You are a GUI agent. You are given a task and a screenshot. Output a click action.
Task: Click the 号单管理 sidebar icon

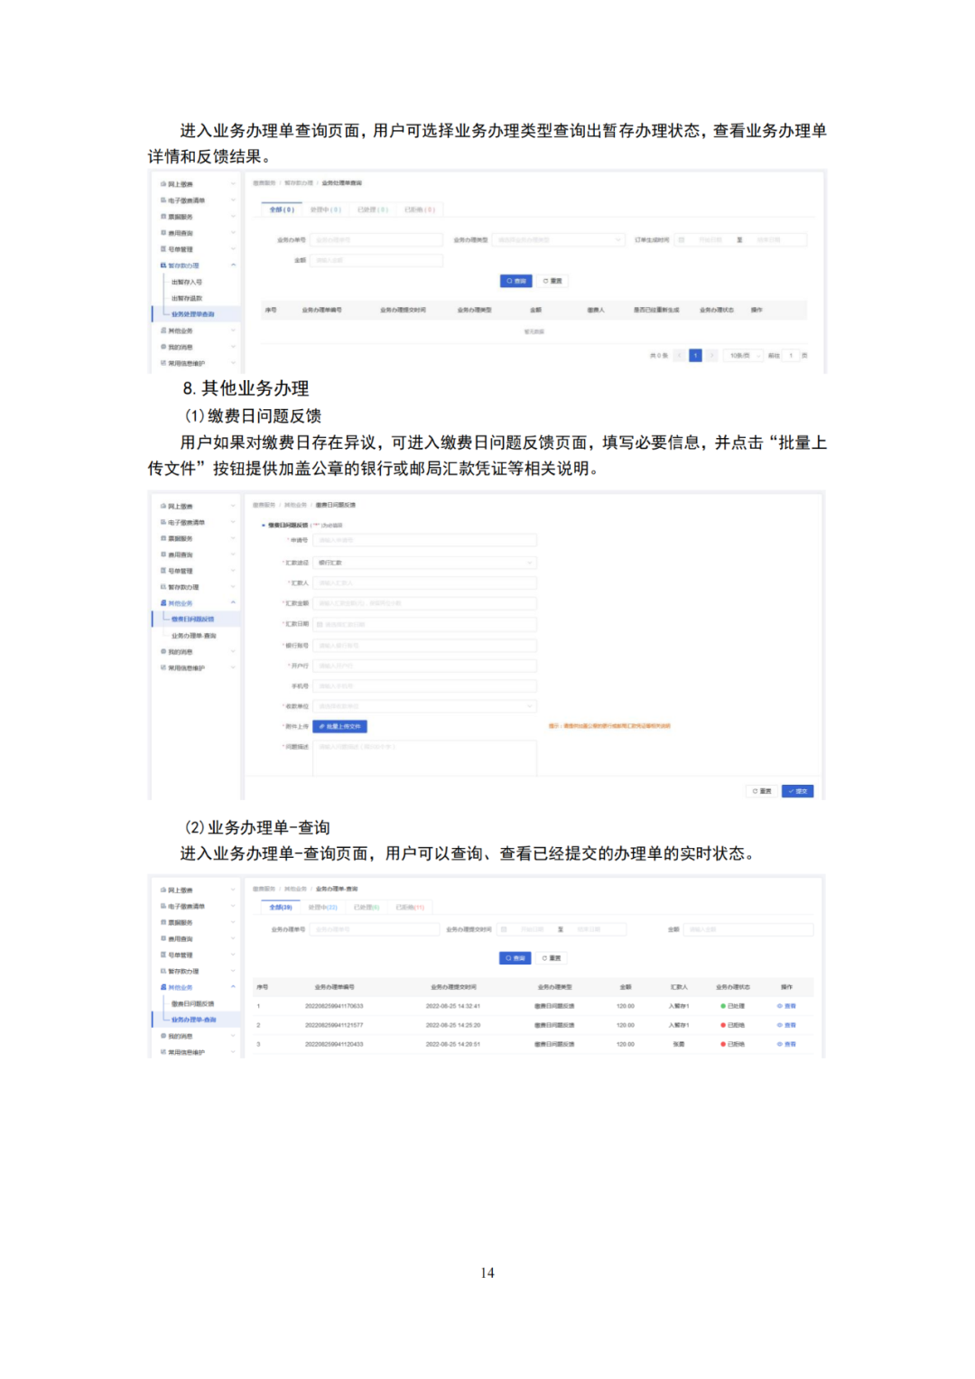click(163, 570)
